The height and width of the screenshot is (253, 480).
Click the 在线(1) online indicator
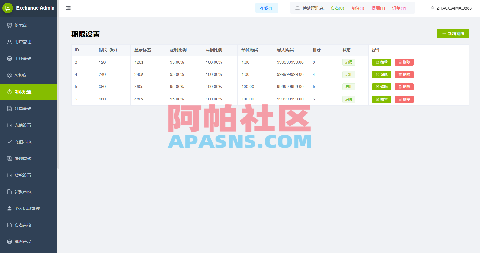point(267,8)
